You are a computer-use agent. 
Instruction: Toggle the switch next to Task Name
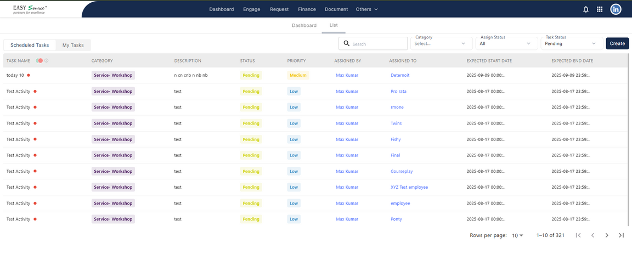click(x=39, y=61)
